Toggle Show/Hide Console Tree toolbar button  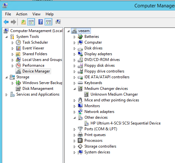coord(31,22)
